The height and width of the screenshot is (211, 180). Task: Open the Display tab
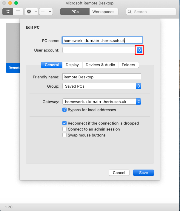pos(72,65)
